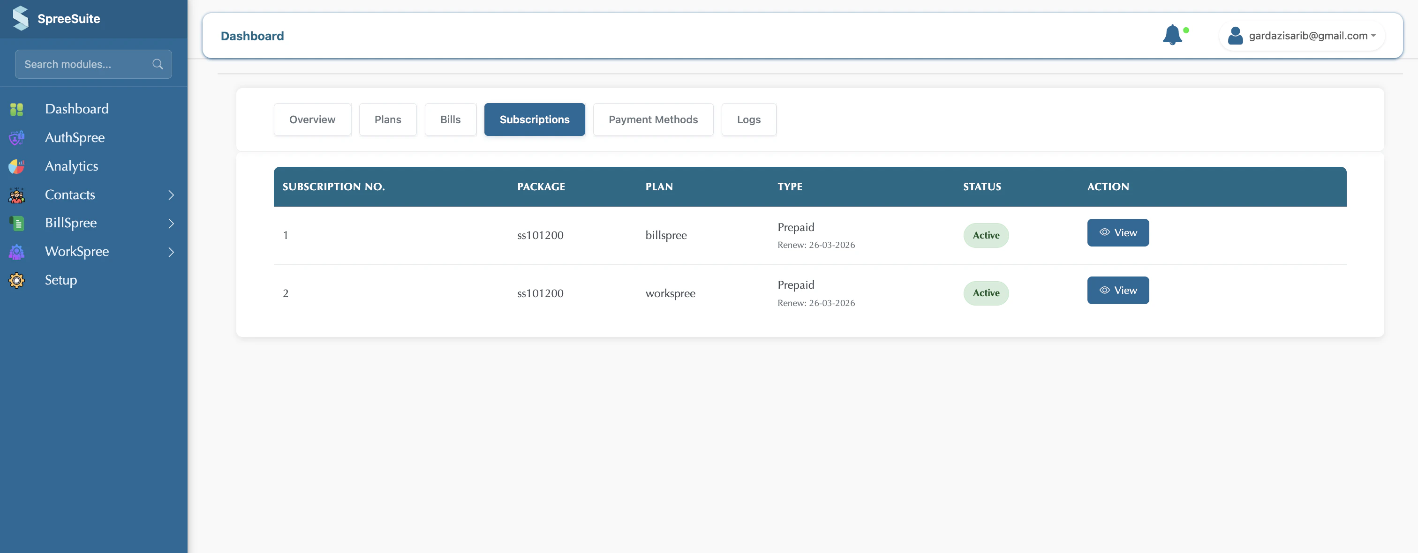Click the Analytics pie chart icon
The image size is (1418, 553).
point(16,166)
